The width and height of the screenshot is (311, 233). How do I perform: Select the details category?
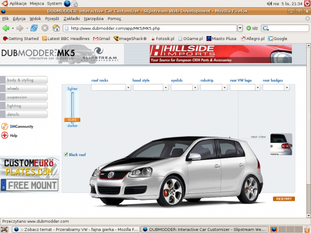(24, 114)
